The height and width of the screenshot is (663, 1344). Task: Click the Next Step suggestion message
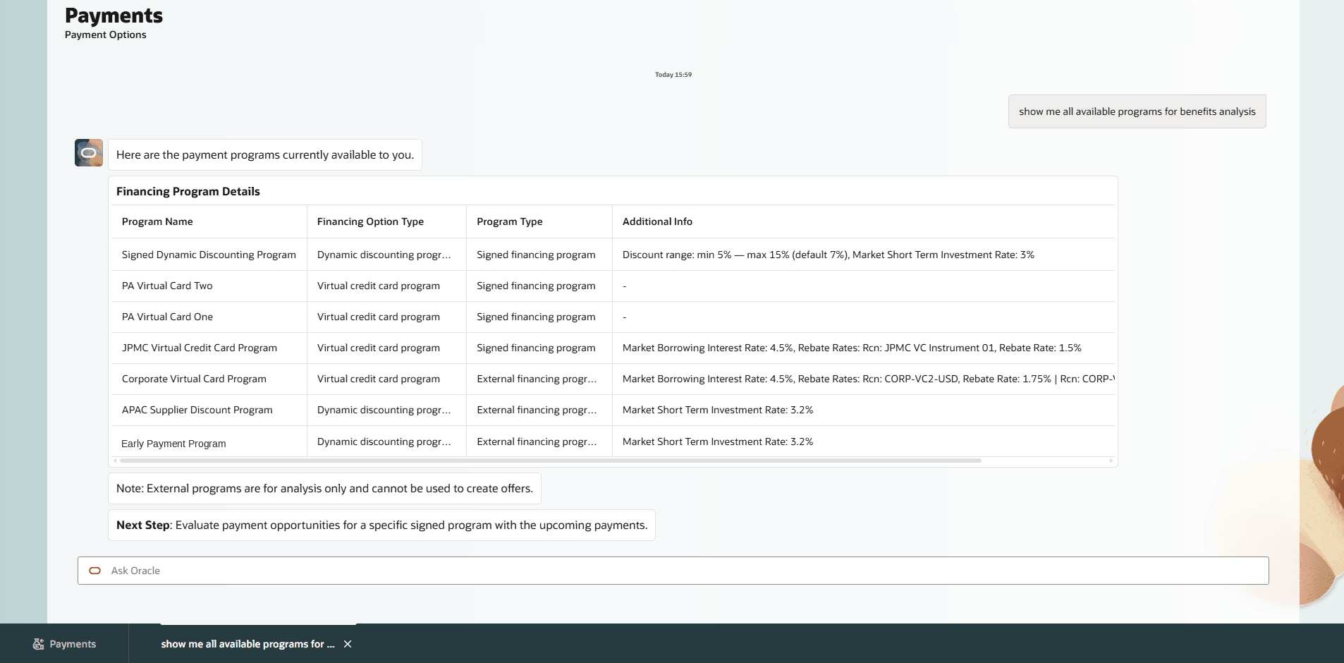point(381,525)
